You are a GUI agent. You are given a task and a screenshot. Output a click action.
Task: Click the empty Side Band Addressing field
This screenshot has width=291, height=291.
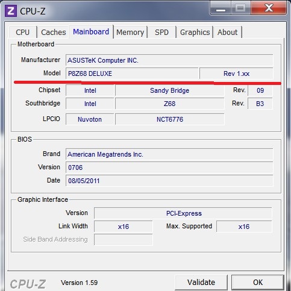pos(124,239)
